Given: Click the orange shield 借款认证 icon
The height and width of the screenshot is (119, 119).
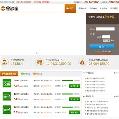Looking at the screenshot, I should [34, 74].
